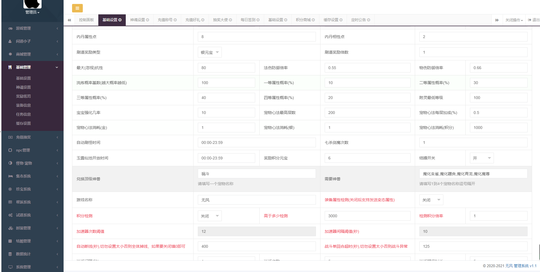Click the 退出 logout link

534,20
